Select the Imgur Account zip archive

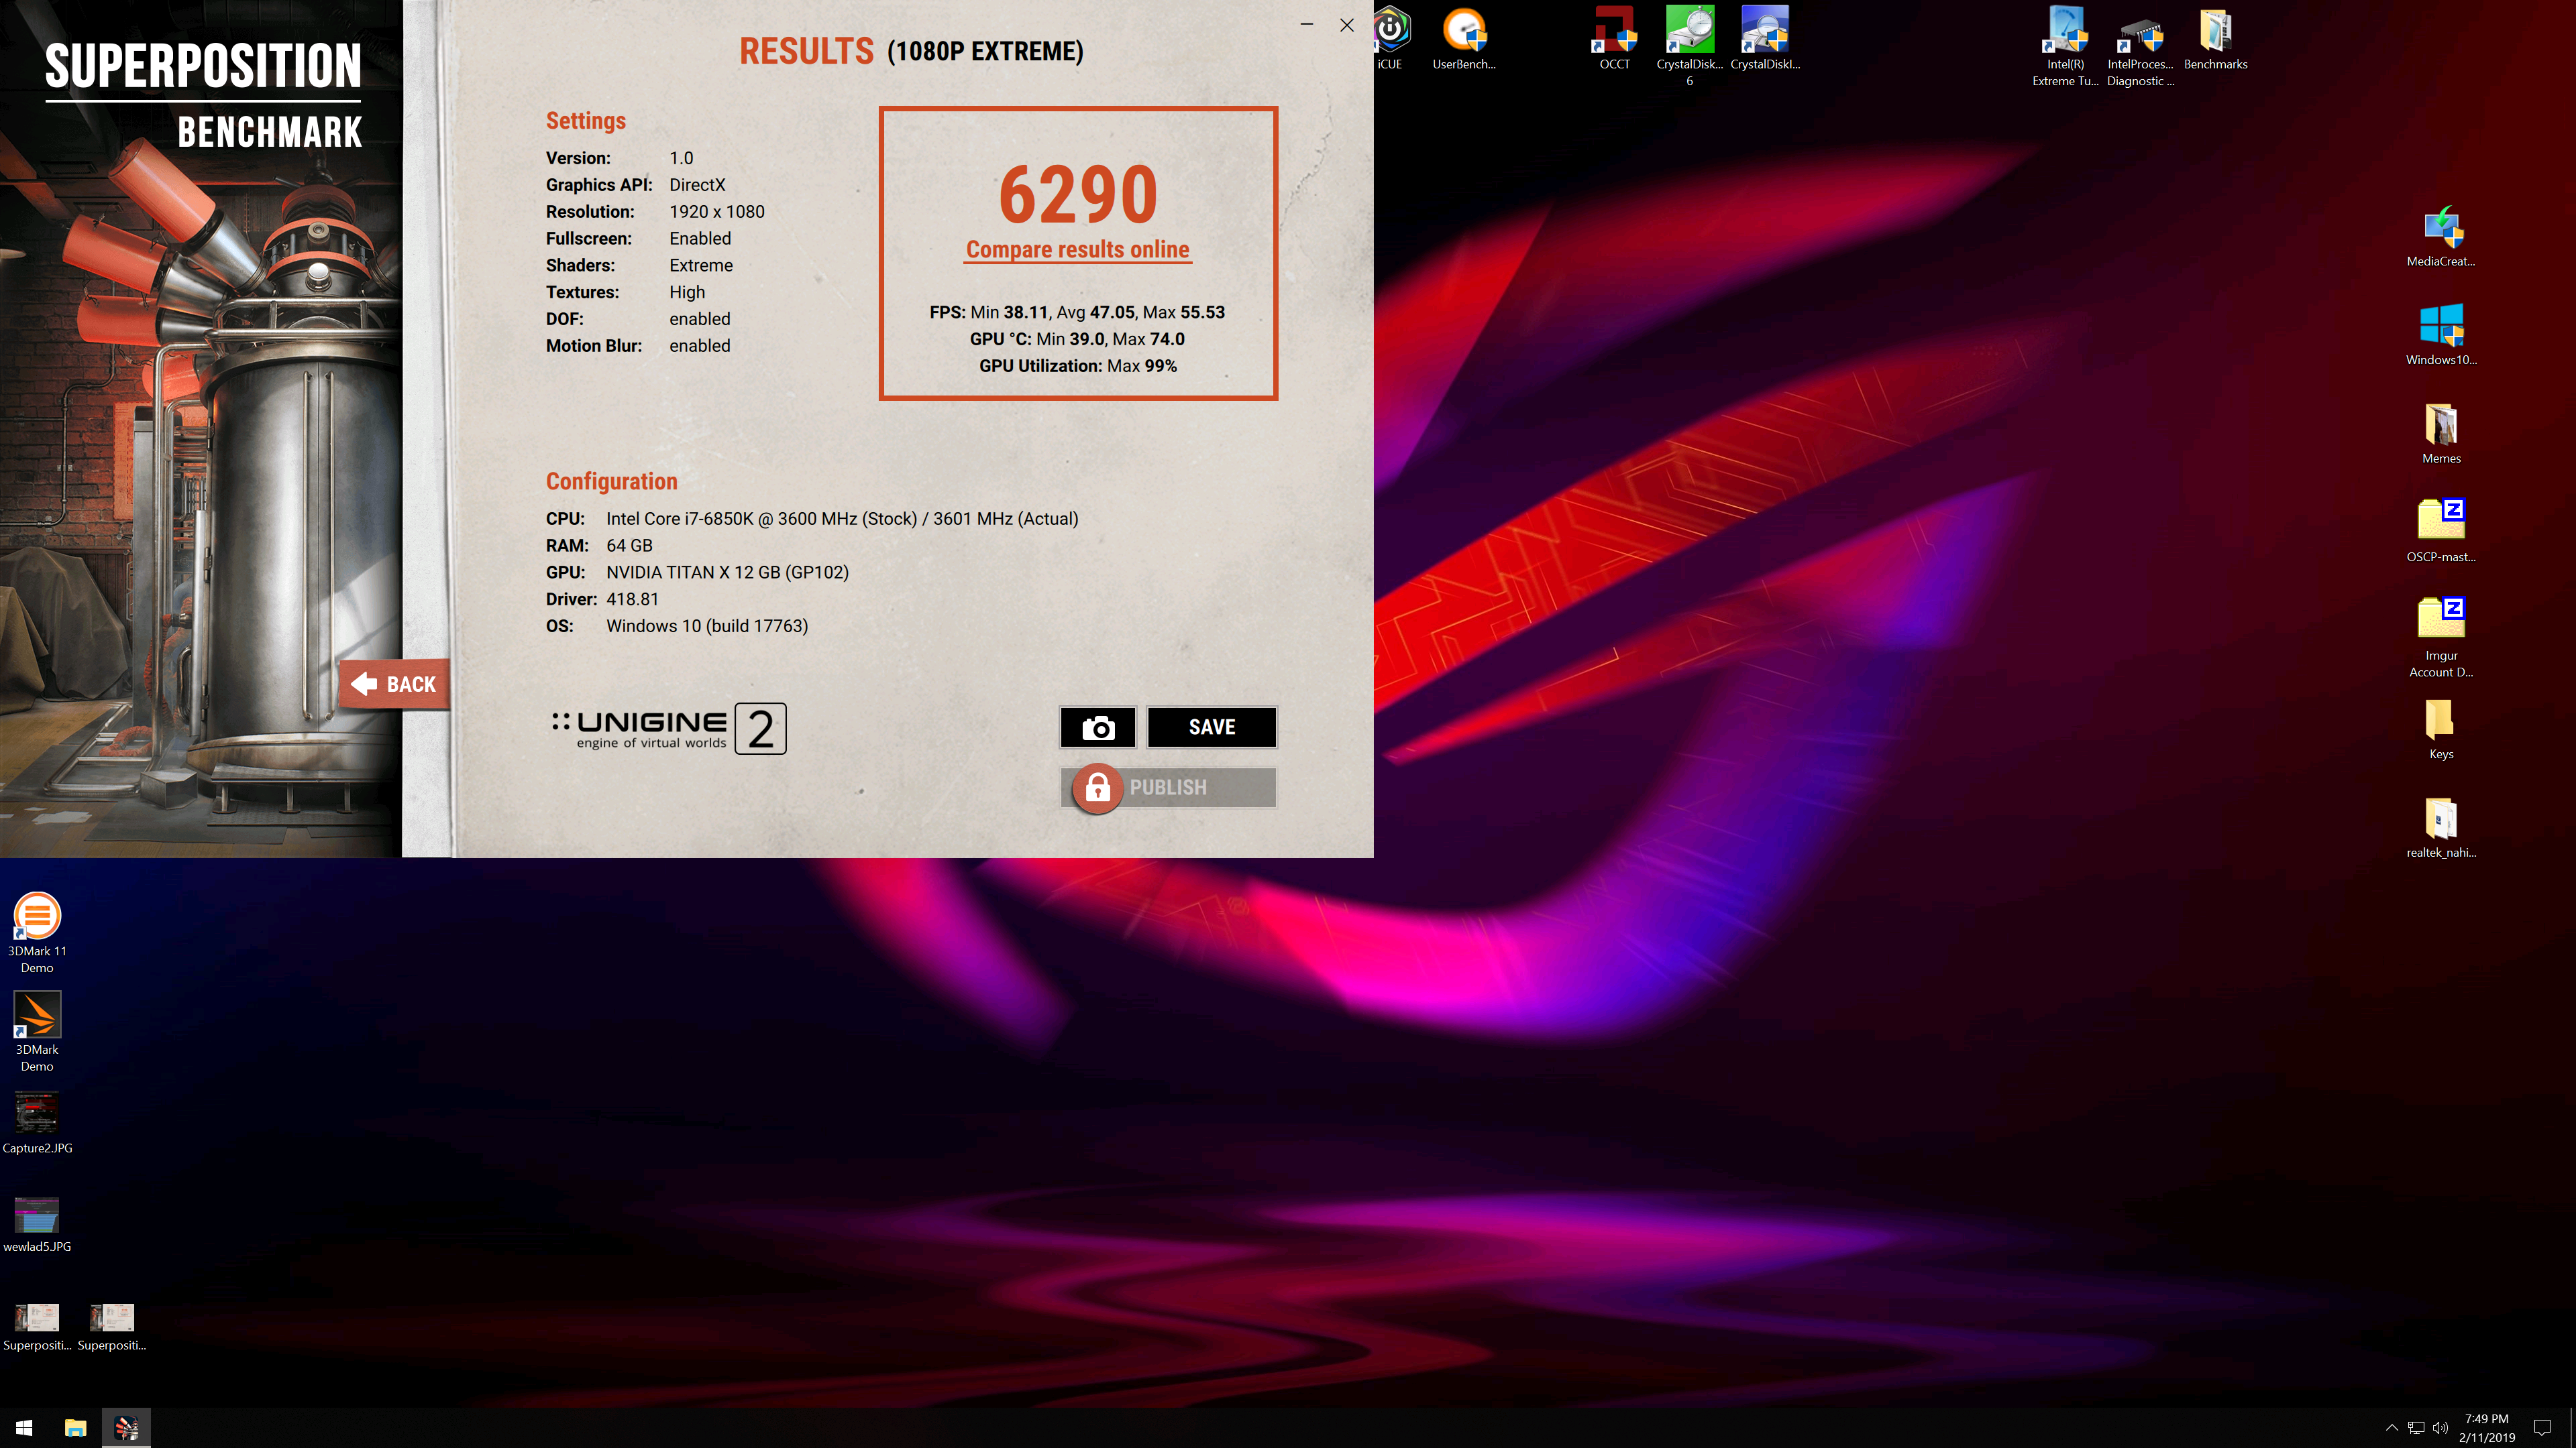tap(2441, 638)
